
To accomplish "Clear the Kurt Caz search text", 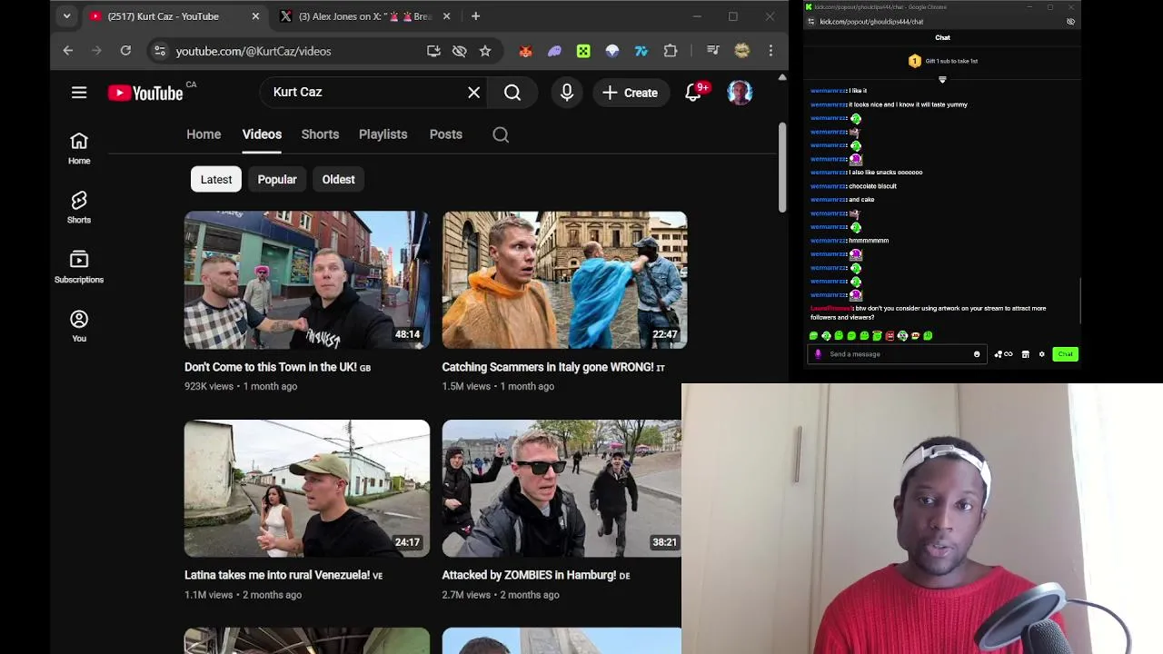I will (x=474, y=93).
